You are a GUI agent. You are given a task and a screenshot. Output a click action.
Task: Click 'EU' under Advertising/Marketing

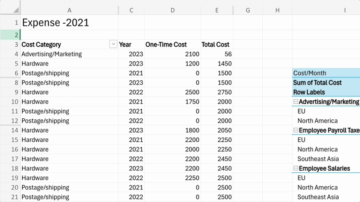pos(301,111)
